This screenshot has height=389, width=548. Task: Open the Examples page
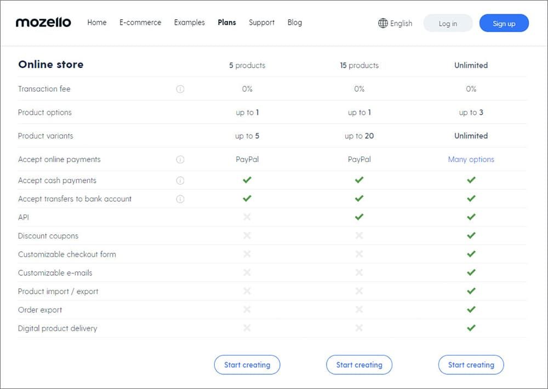click(x=190, y=22)
